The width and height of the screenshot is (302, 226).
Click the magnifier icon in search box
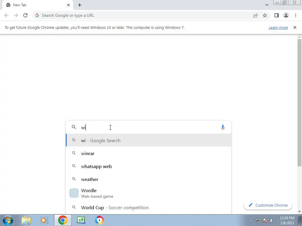74,127
